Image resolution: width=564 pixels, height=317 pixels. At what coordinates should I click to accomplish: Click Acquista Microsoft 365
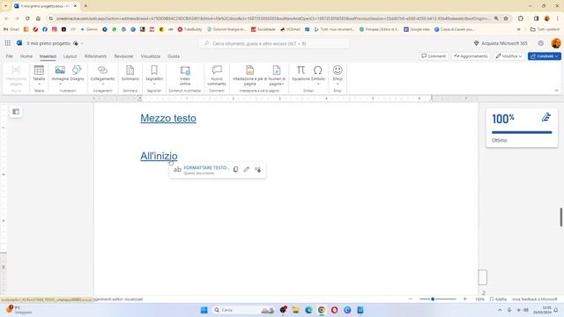501,43
